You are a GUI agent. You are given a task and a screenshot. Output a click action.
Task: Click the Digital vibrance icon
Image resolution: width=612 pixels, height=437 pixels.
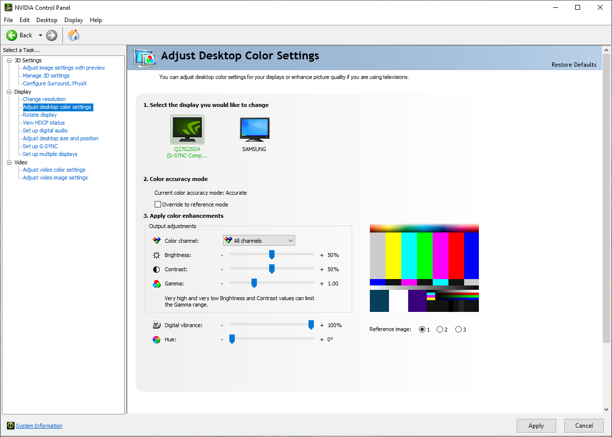tap(156, 325)
